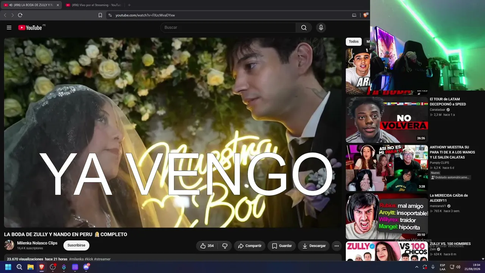This screenshot has width=485, height=273.
Task: Open a new browser tab
Action: pyautogui.click(x=129, y=5)
